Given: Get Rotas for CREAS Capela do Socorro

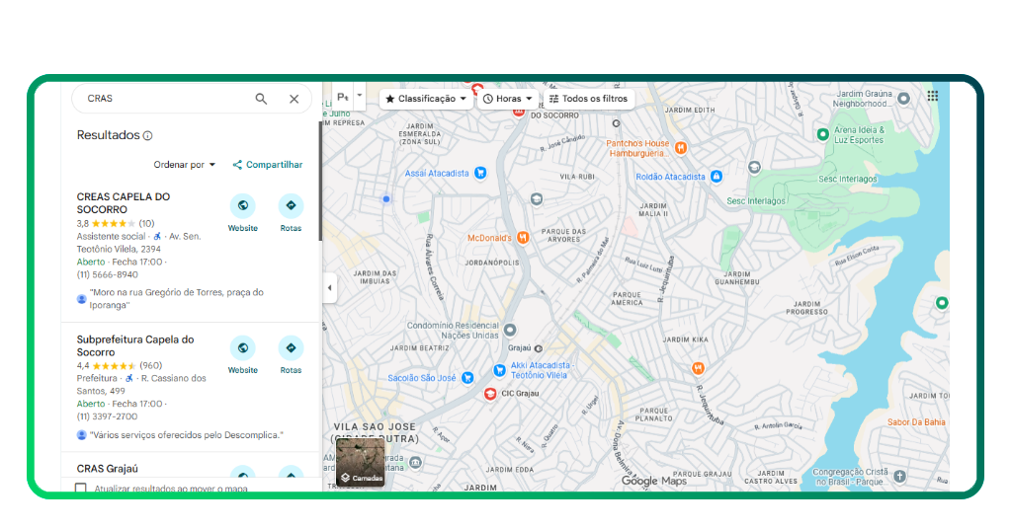Looking at the screenshot, I should 291,206.
